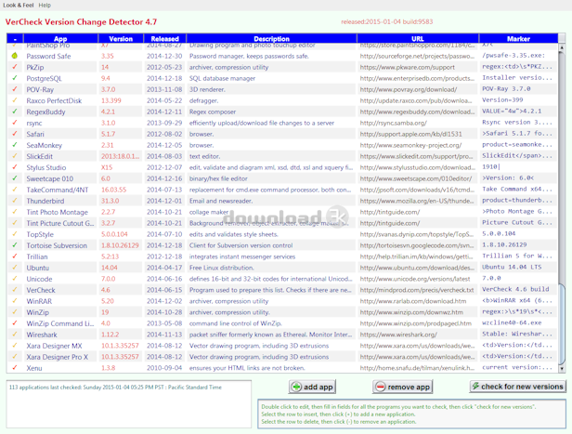
Task: Click the red check icon for PkZip
Action: click(x=15, y=67)
